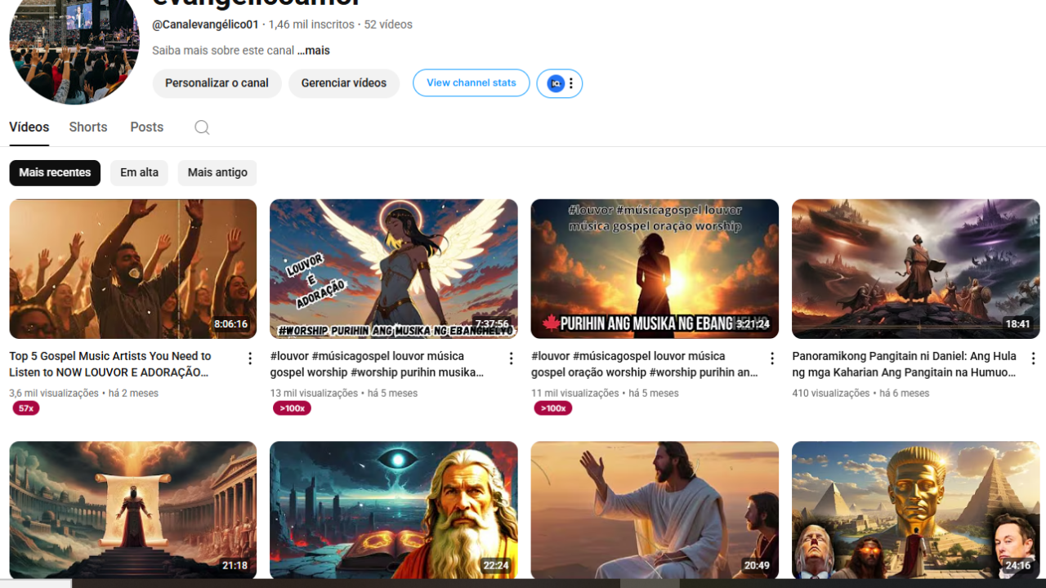Click Saiba mais sobre este canal text
The width and height of the screenshot is (1046, 588).
pyautogui.click(x=223, y=51)
